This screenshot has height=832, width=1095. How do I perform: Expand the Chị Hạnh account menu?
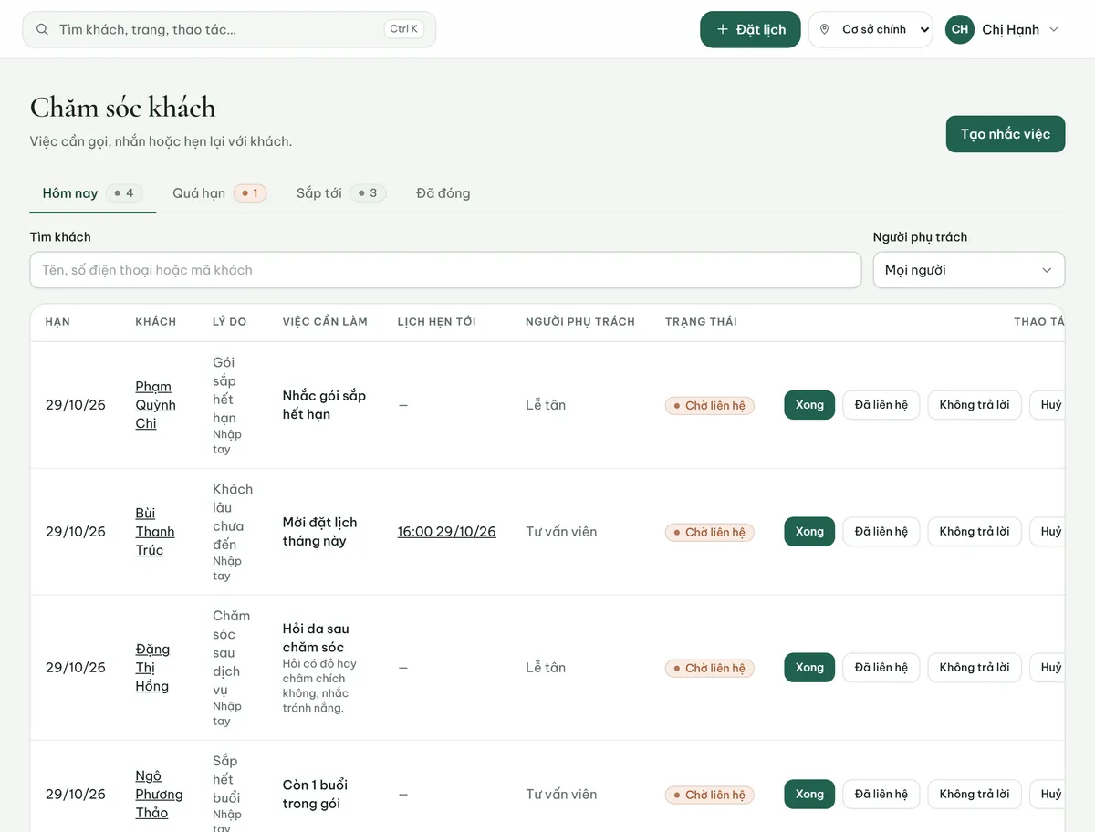pyautogui.click(x=1003, y=29)
